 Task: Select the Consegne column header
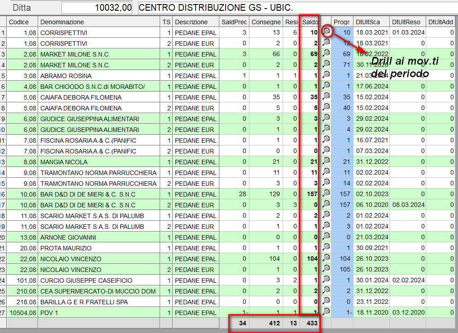point(266,22)
